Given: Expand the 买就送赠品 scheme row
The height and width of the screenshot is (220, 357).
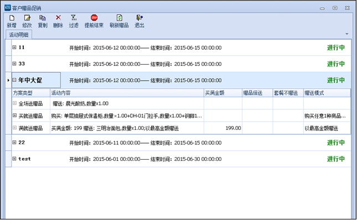Looking at the screenshot, I should pyautogui.click(x=15, y=116).
